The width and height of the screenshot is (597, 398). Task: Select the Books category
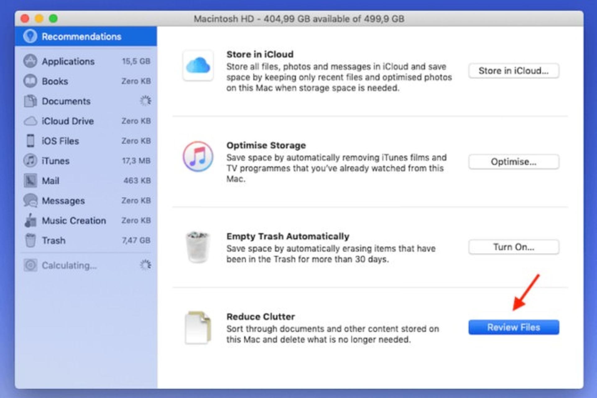(x=86, y=81)
